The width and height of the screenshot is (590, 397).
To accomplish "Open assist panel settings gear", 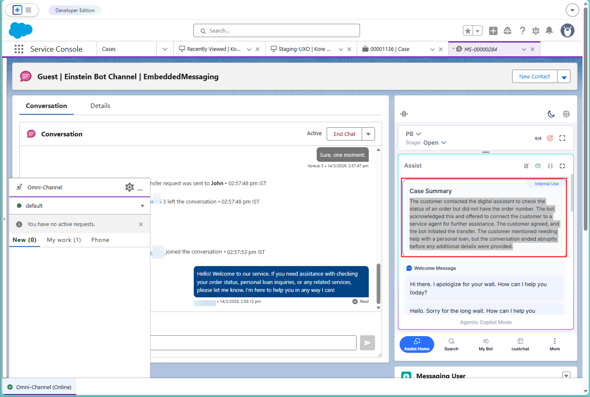I will 566,114.
